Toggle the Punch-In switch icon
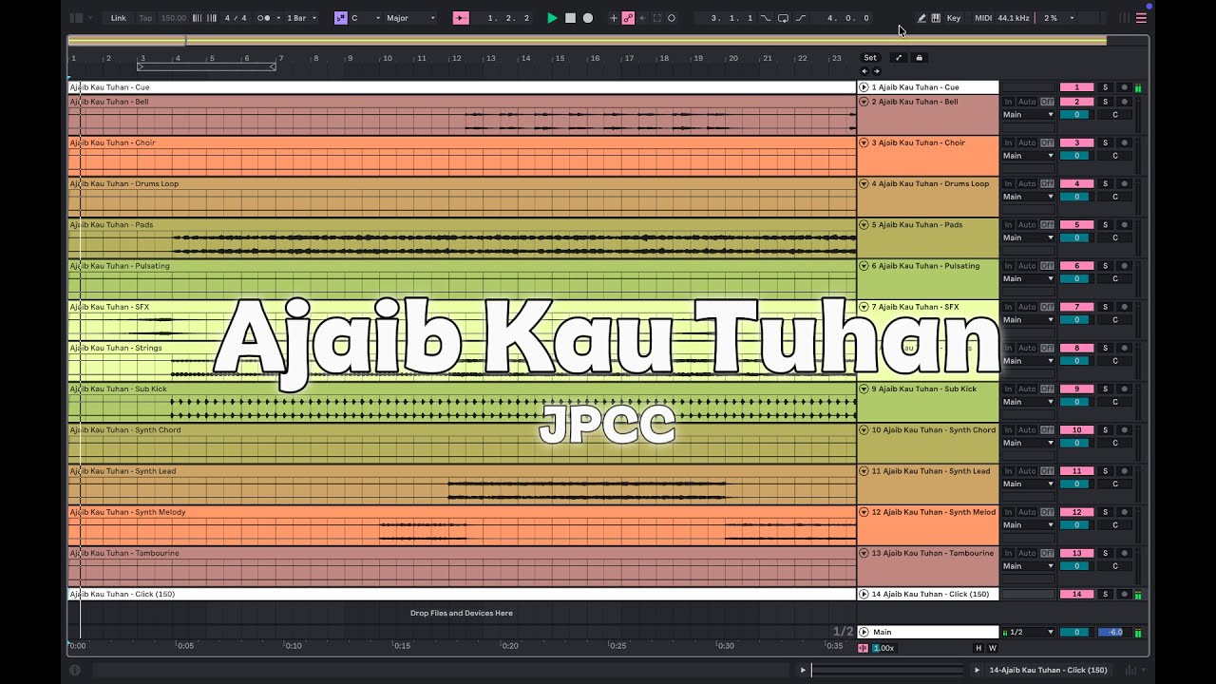 click(x=766, y=18)
